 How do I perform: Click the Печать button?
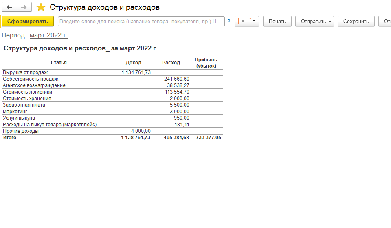click(x=277, y=21)
